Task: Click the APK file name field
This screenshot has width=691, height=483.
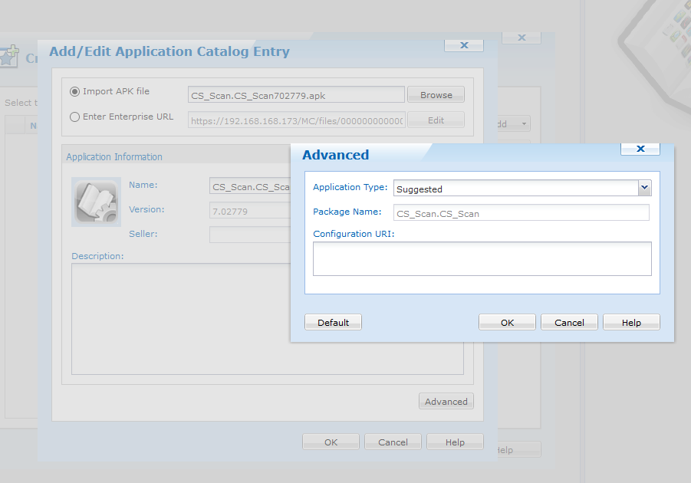Action: click(295, 95)
